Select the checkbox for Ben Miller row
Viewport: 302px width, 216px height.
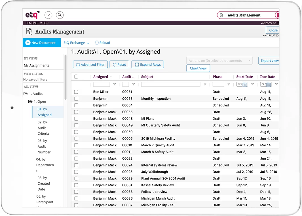coord(76,92)
